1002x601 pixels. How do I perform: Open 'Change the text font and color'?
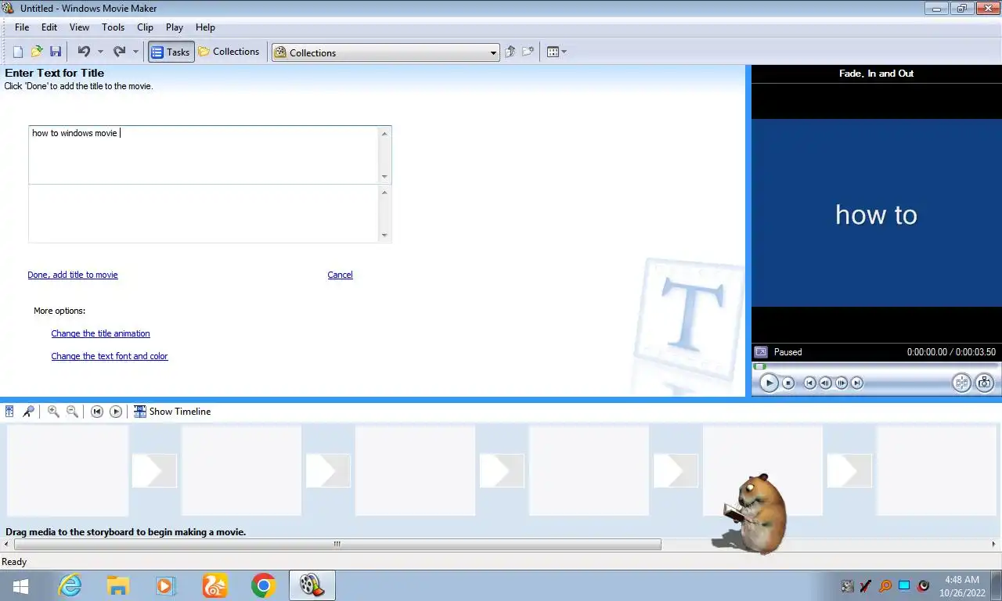(x=110, y=356)
